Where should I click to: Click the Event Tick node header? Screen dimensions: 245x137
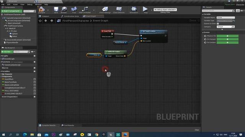(108, 31)
